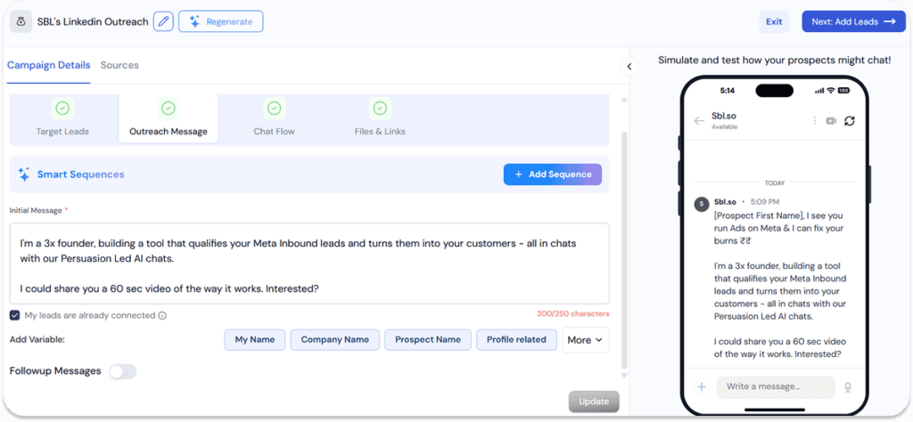This screenshot has width=913, height=422.
Task: Click the back arrow in phone chat header
Action: 699,121
